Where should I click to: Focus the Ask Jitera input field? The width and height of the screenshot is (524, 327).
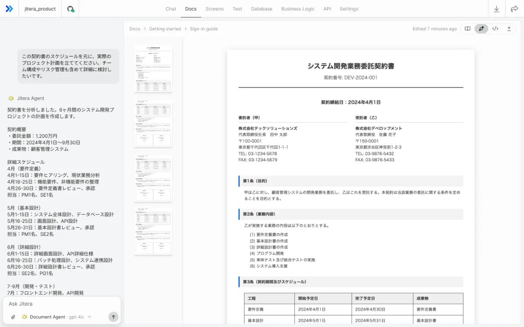click(x=62, y=304)
